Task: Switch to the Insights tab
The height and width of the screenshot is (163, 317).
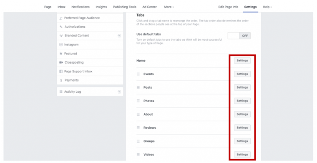Action: [101, 7]
